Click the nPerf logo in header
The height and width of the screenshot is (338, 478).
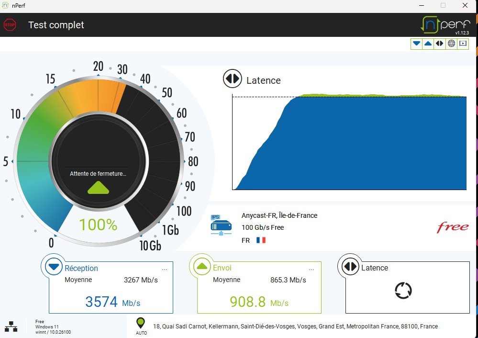[x=445, y=24]
